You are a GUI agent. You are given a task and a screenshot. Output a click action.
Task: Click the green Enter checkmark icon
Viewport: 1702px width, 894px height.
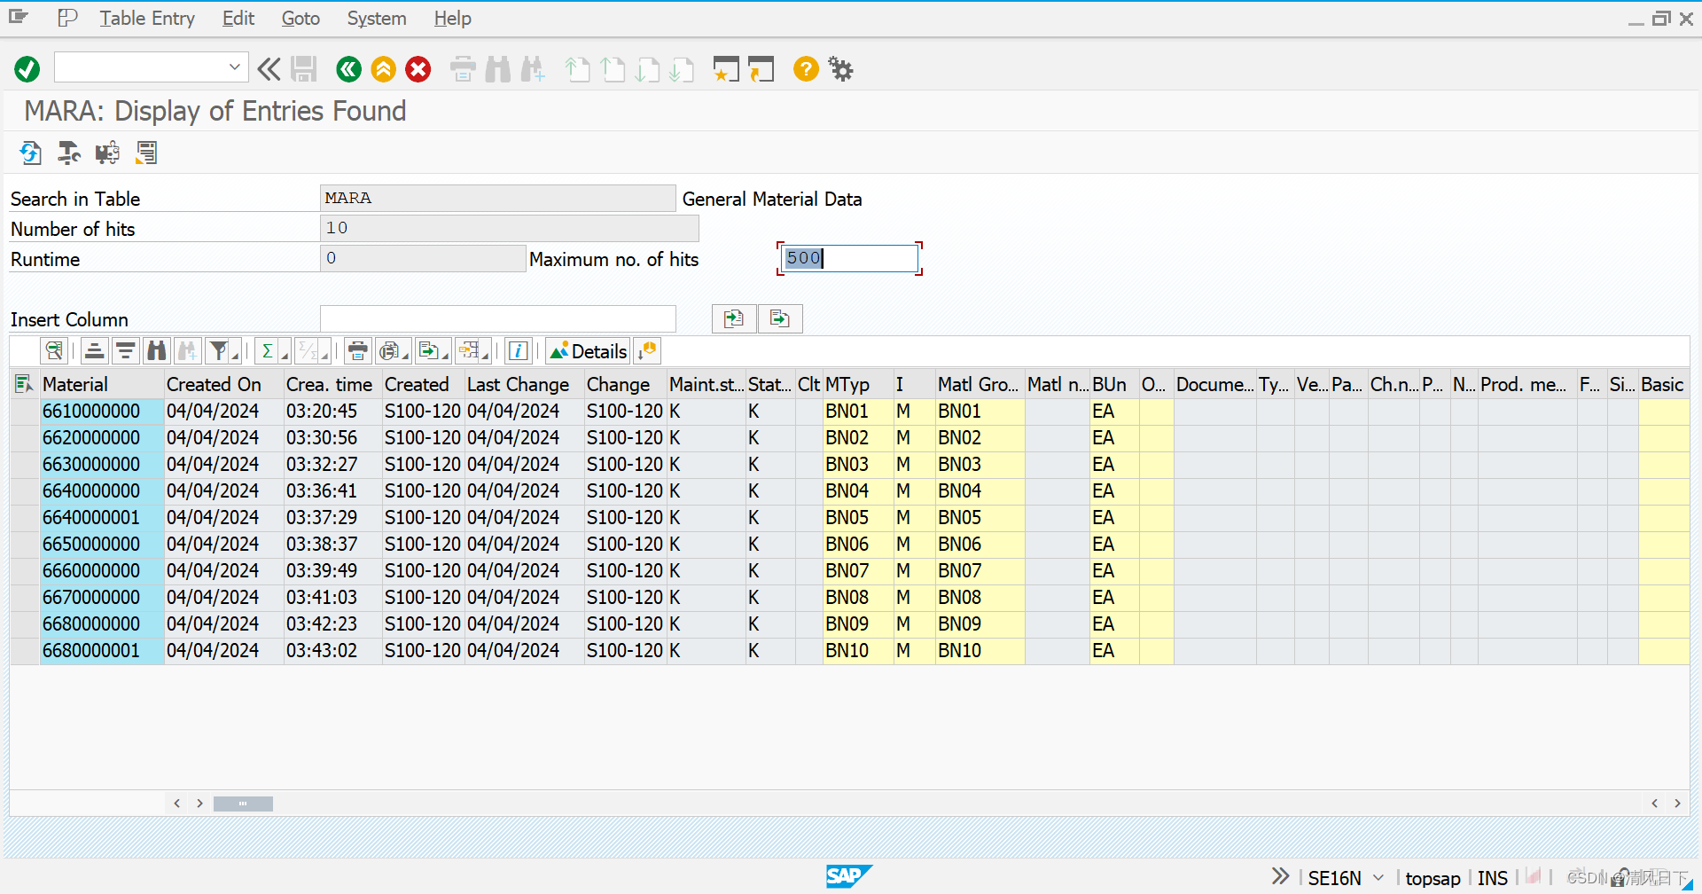click(x=27, y=69)
